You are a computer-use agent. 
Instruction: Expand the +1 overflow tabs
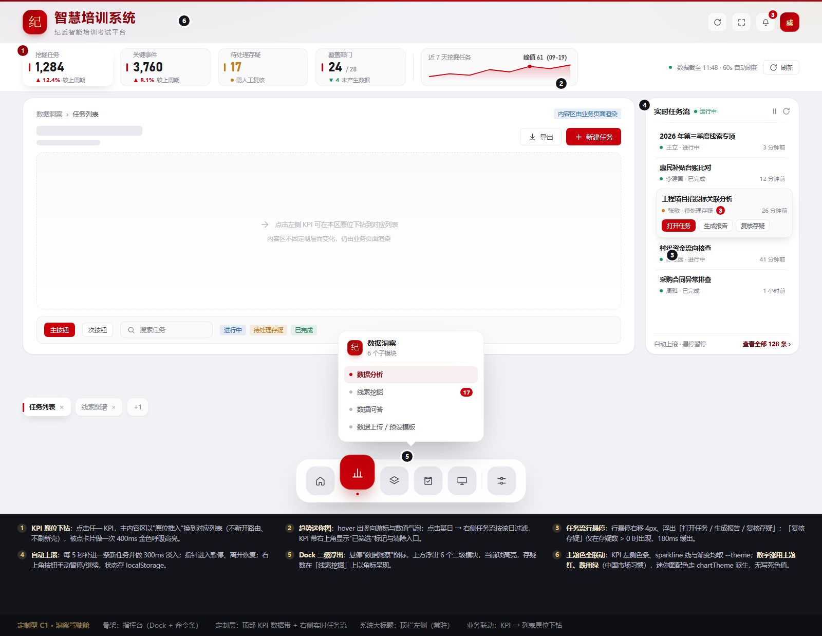[x=138, y=407]
